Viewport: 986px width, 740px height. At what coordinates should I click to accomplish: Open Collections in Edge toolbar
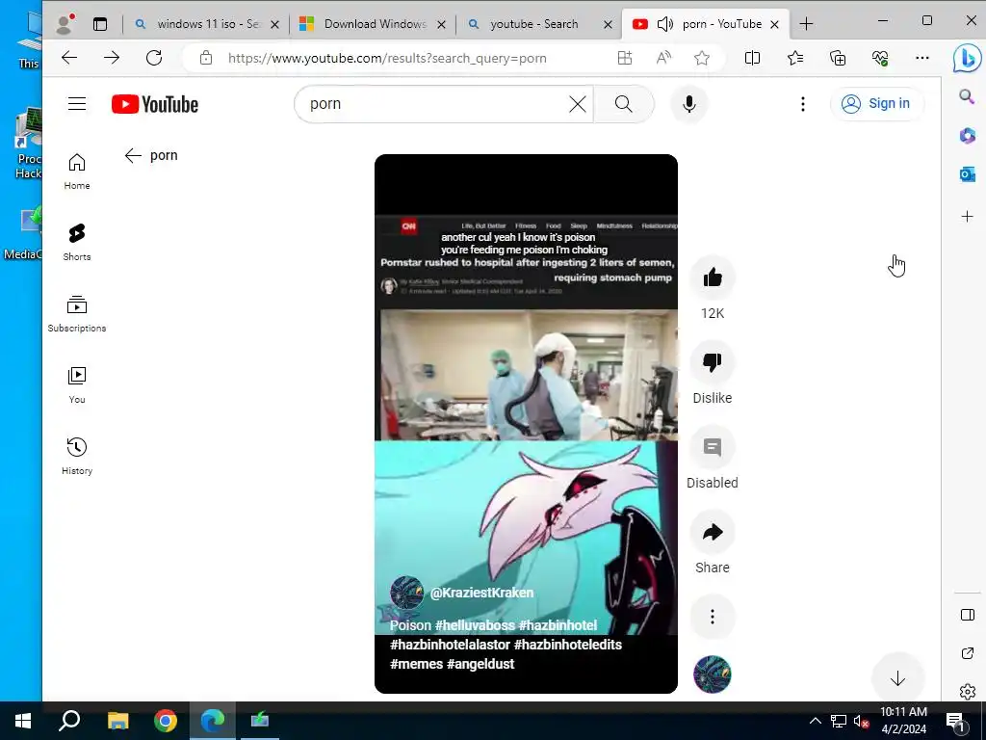tap(838, 58)
